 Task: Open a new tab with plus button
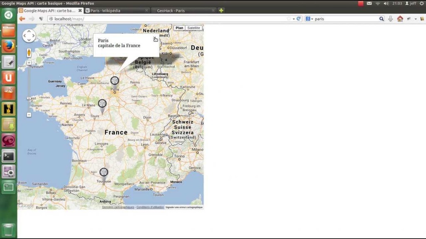tap(221, 10)
